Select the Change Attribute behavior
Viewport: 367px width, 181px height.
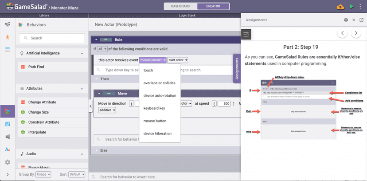pos(53,102)
